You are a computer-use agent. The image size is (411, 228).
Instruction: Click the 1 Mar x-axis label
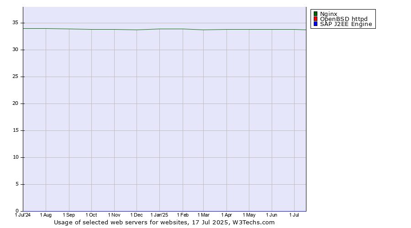(x=203, y=215)
